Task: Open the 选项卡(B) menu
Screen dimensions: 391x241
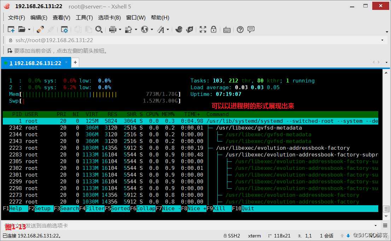Action: (x=110, y=17)
